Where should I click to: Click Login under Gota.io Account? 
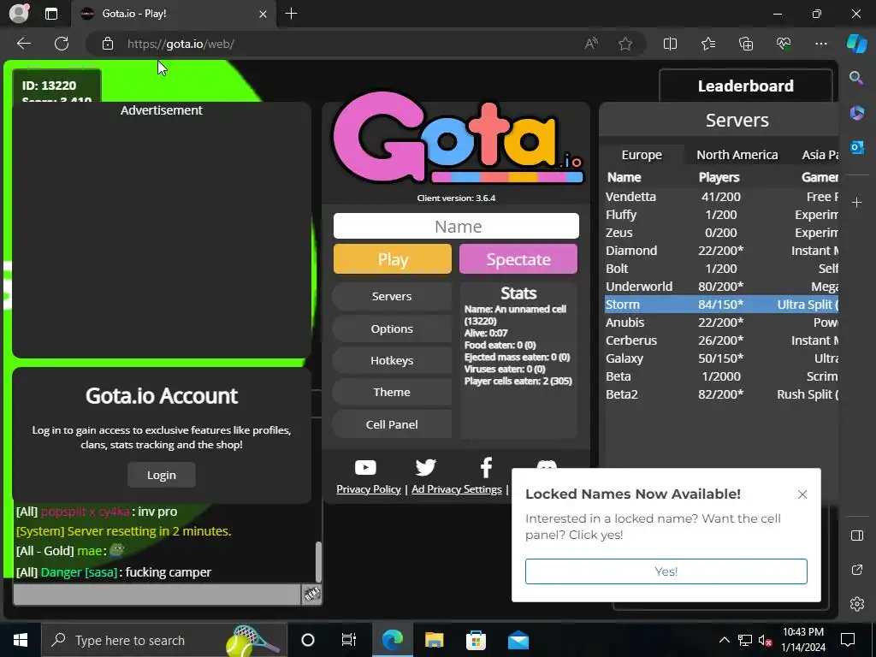pos(162,475)
